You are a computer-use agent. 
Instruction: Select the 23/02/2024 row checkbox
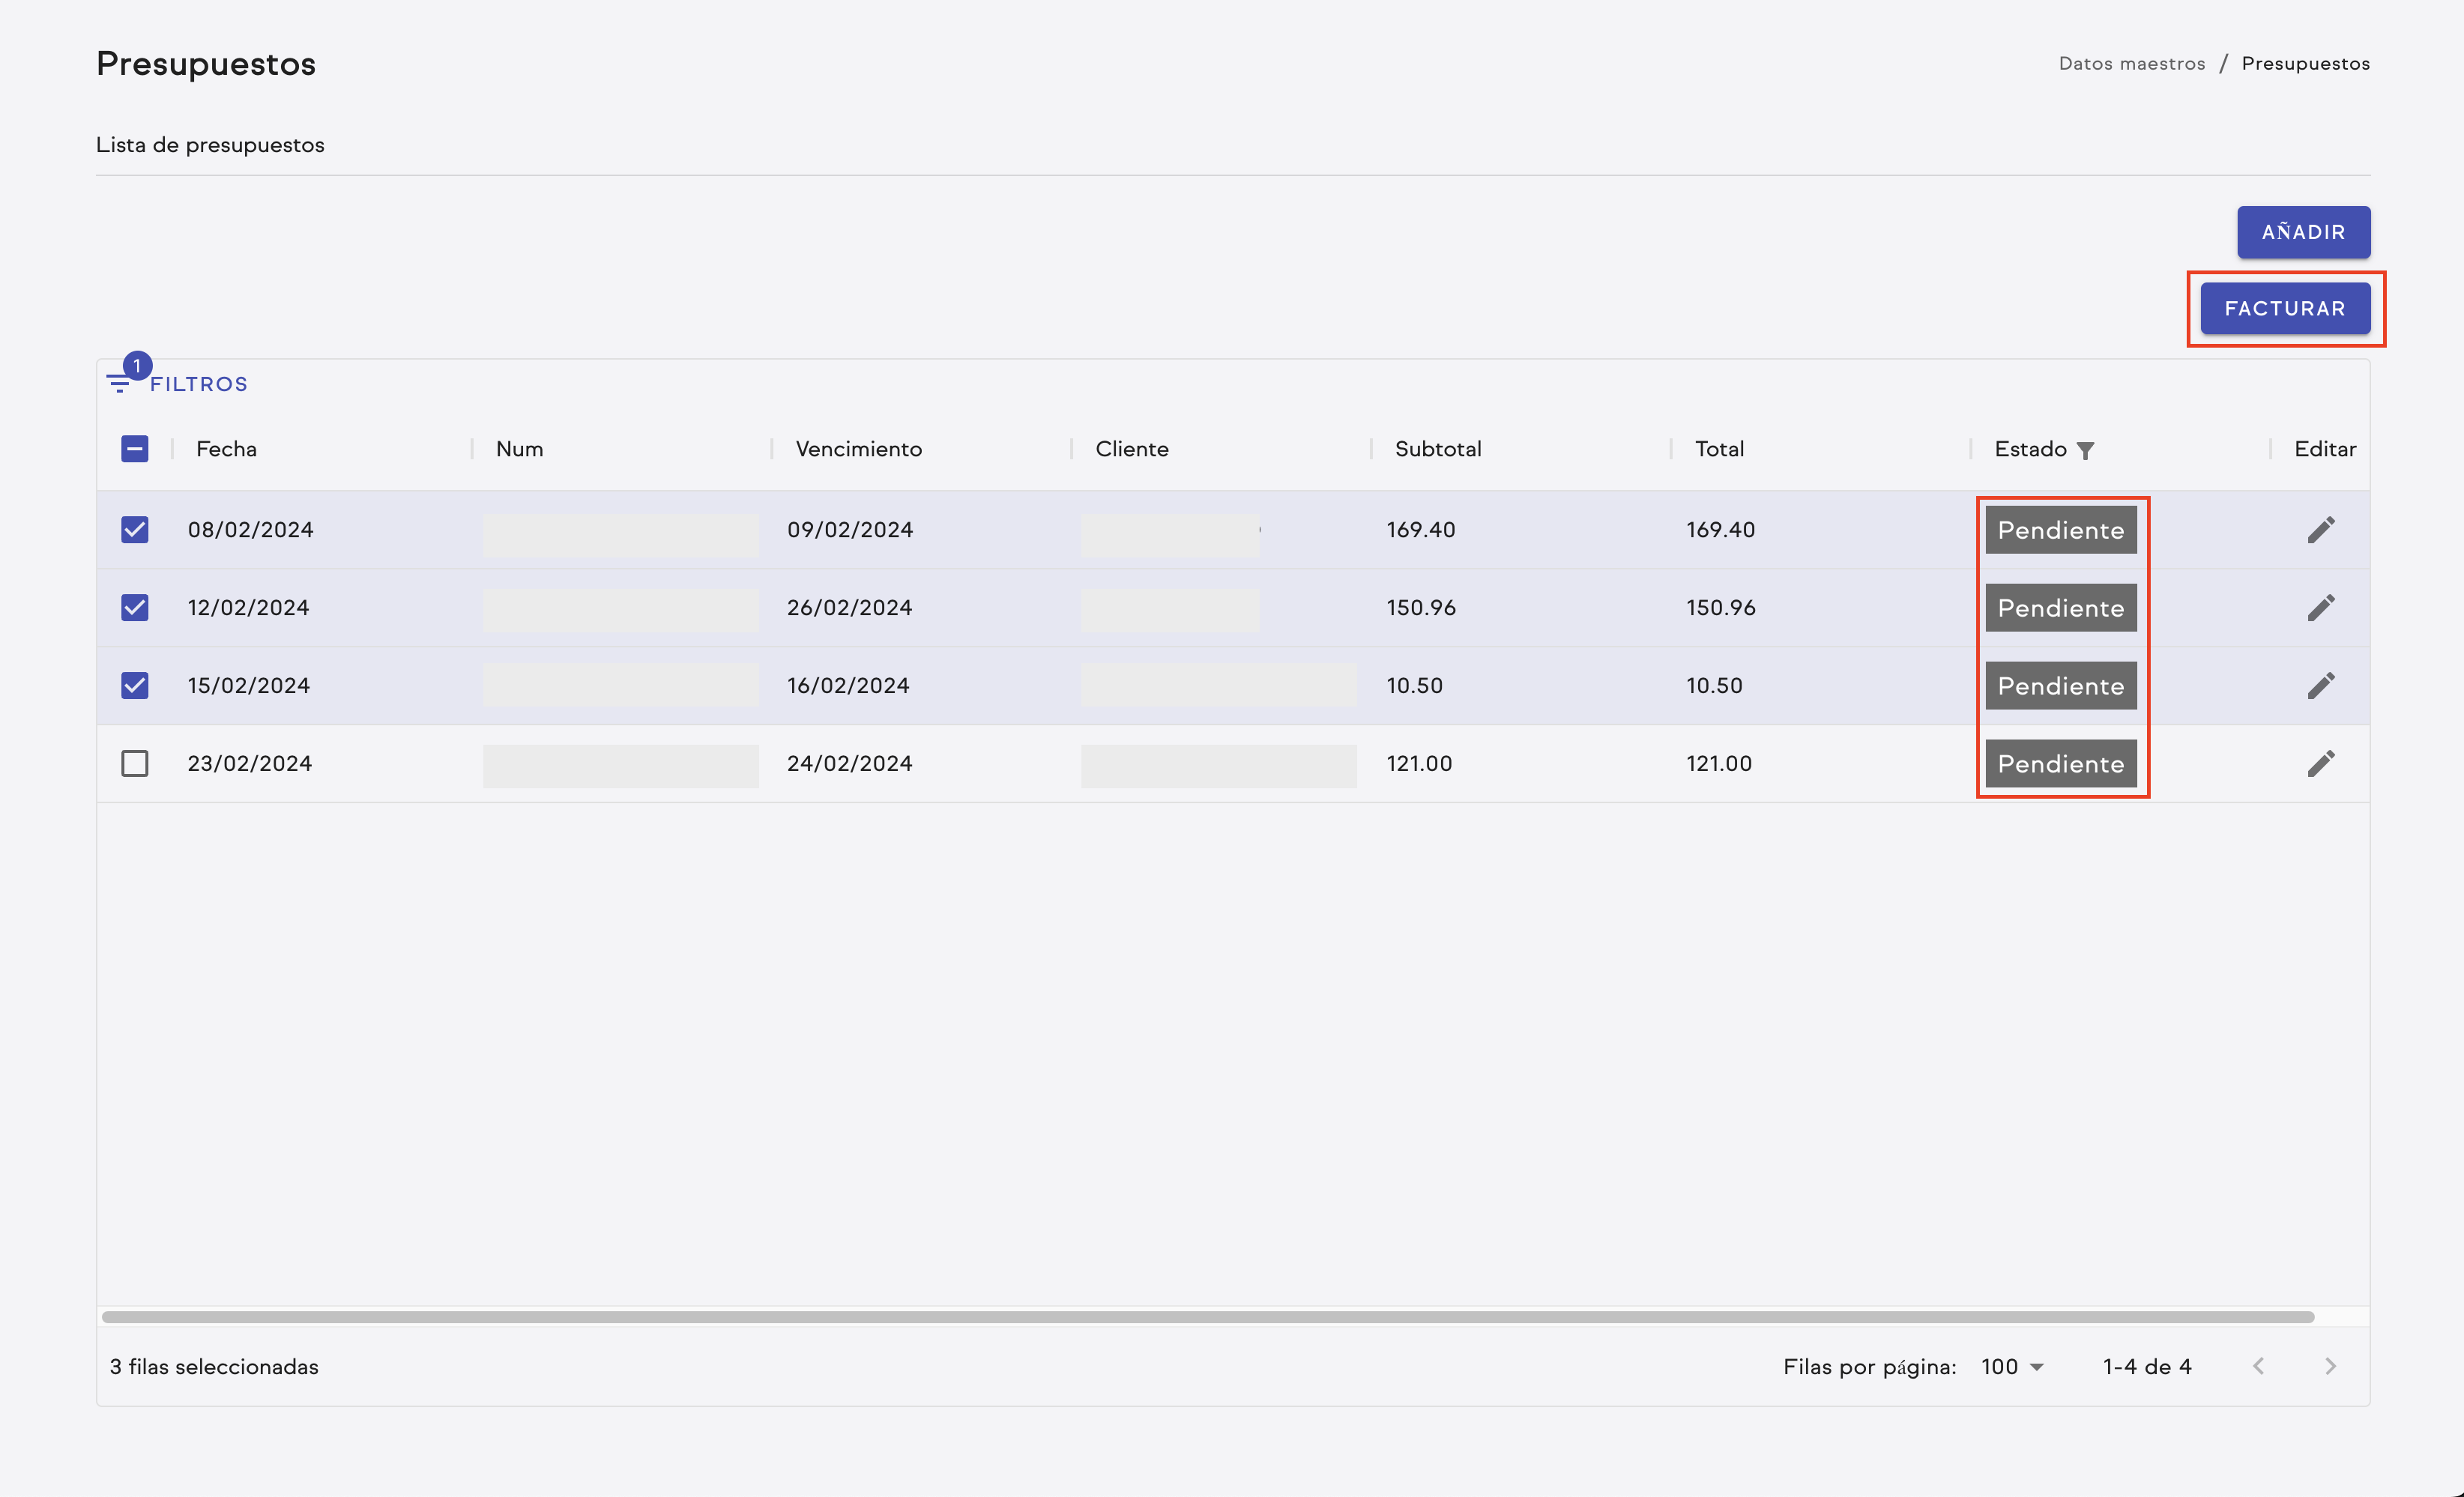click(x=135, y=763)
